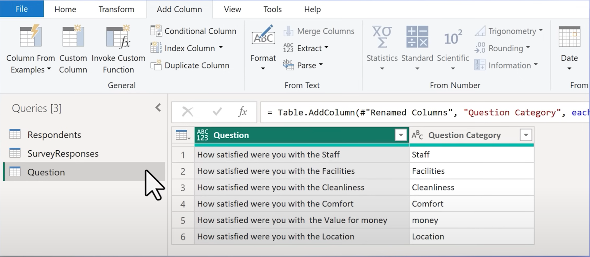590x257 pixels.
Task: Add a Custom Column
Action: pyautogui.click(x=73, y=49)
